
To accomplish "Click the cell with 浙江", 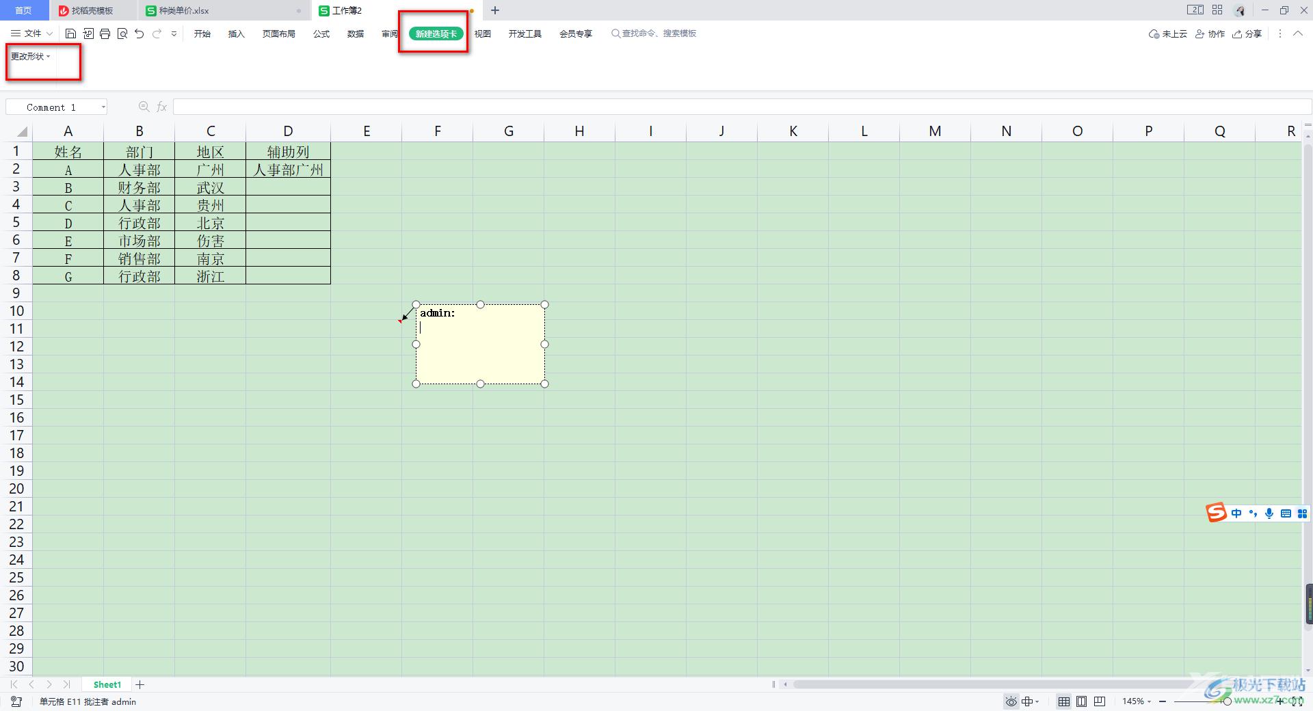I will tap(210, 276).
